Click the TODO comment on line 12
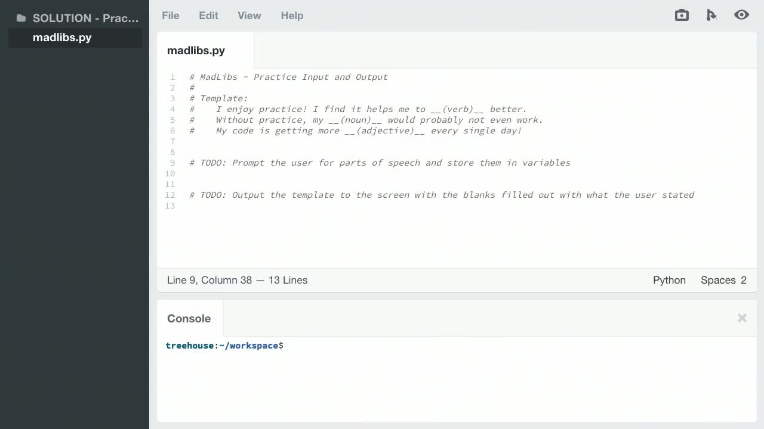The height and width of the screenshot is (429, 764). (442, 195)
